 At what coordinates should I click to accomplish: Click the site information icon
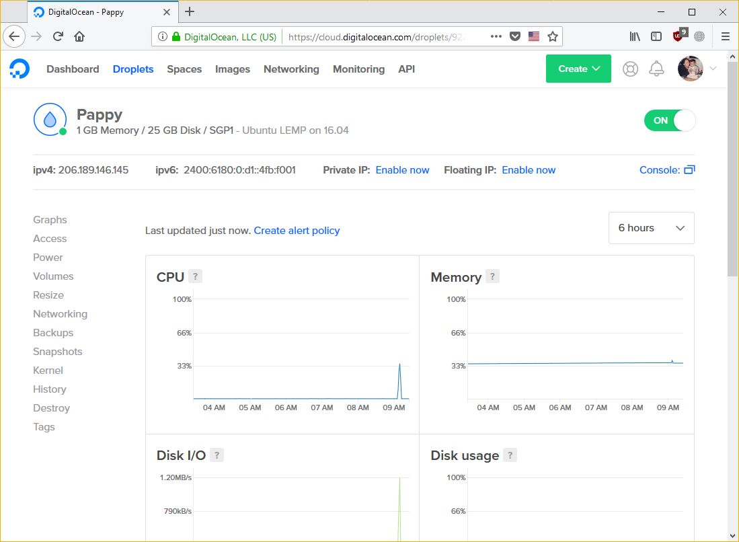click(x=163, y=36)
